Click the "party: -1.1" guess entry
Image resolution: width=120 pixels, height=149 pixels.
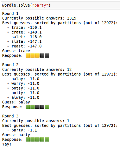pos(24,130)
